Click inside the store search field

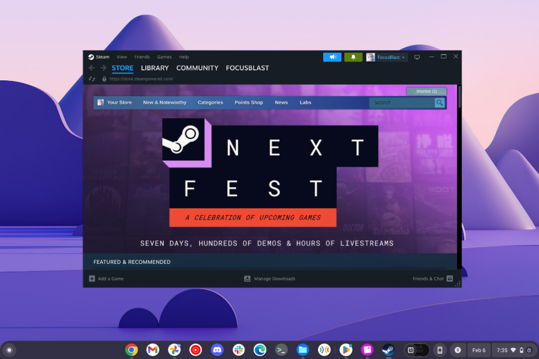click(402, 102)
